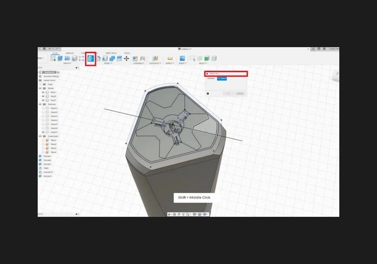Select the Joint tool
This screenshot has height=264, width=377.
point(143,58)
